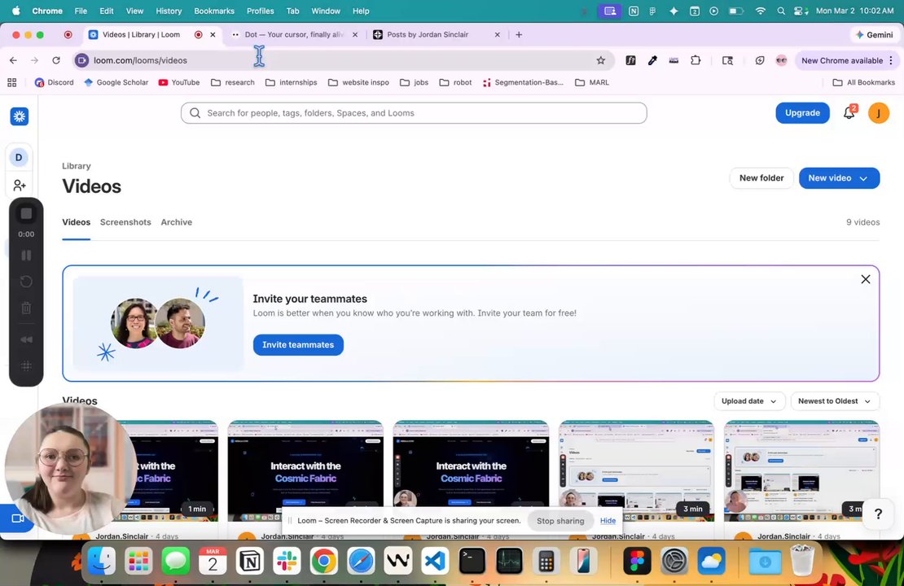This screenshot has height=586, width=904.
Task: Click the Upgrade button
Action: coord(802,113)
